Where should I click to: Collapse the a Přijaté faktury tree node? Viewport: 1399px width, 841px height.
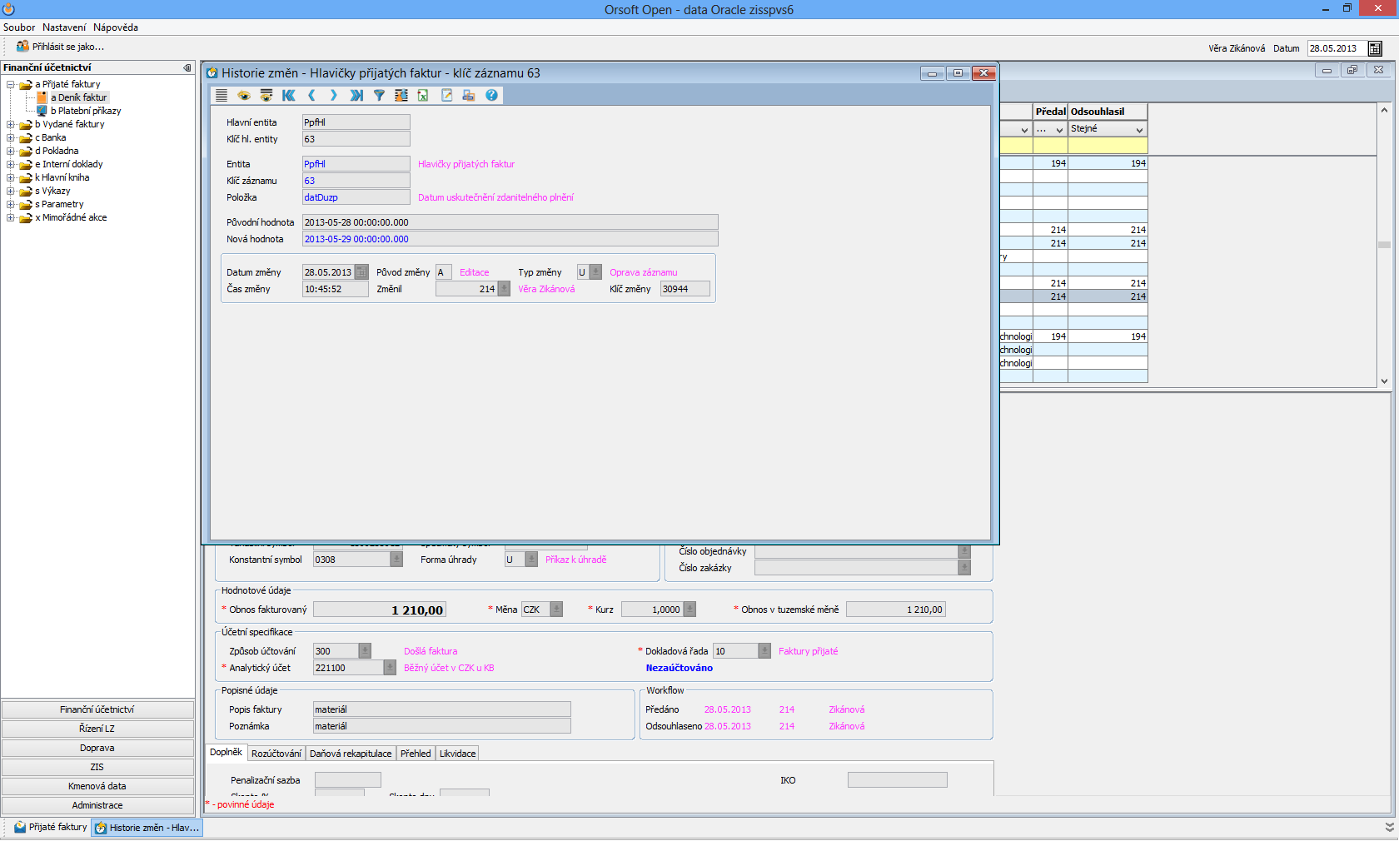coord(11,84)
